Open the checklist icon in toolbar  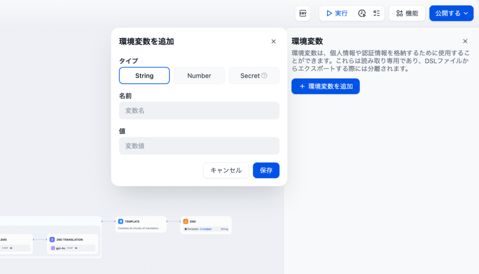pos(376,13)
